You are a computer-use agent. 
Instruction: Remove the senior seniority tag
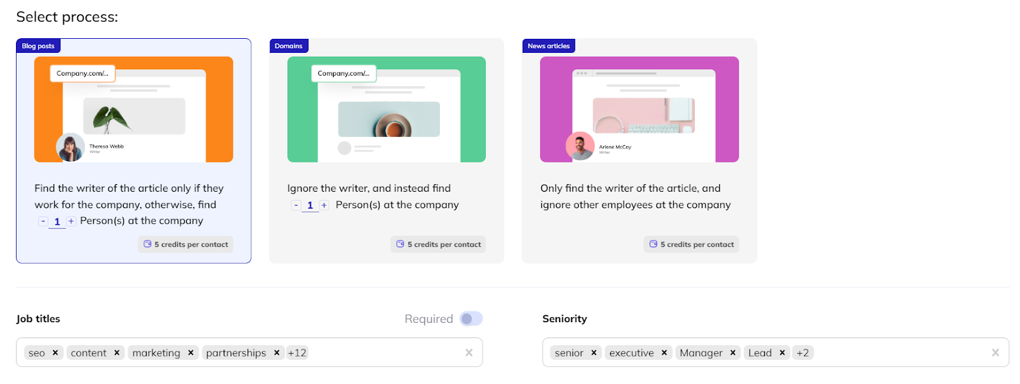(x=594, y=353)
